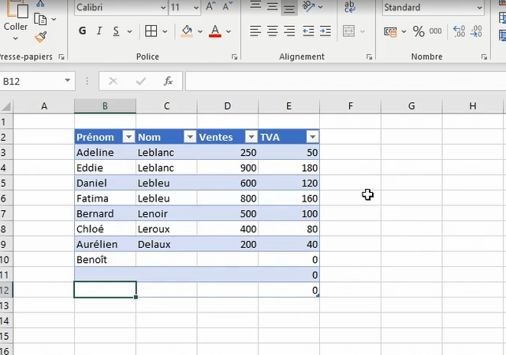Increase font size with larger A
The width and height of the screenshot is (506, 355).
pyautogui.click(x=210, y=6)
